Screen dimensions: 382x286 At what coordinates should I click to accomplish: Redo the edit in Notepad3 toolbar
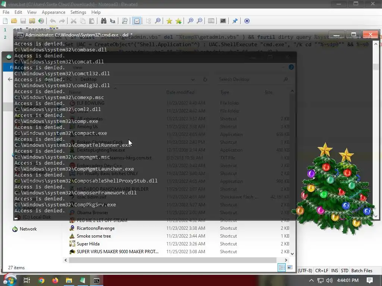point(62,21)
